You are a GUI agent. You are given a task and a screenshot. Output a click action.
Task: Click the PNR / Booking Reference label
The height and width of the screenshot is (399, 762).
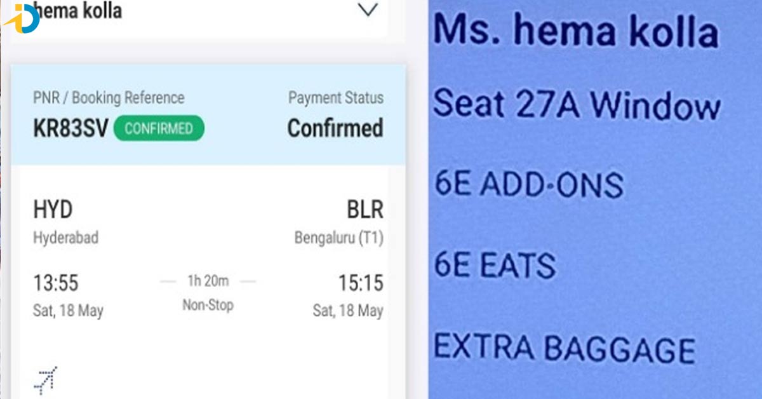coord(109,98)
